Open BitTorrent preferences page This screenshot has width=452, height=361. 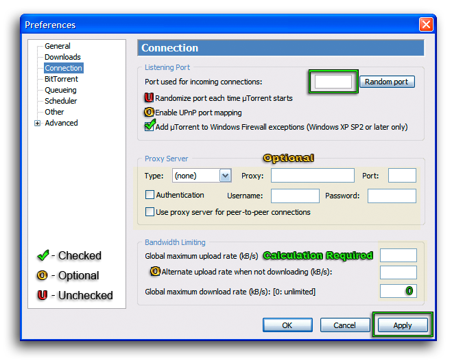click(61, 79)
